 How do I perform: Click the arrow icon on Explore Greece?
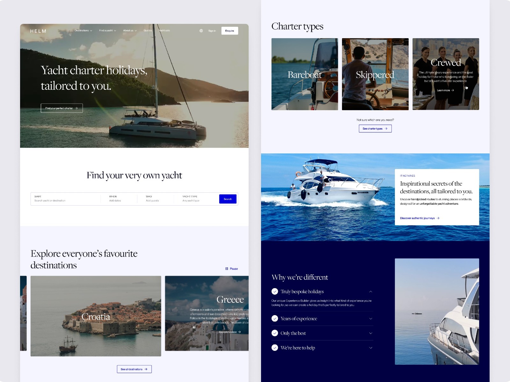click(240, 332)
